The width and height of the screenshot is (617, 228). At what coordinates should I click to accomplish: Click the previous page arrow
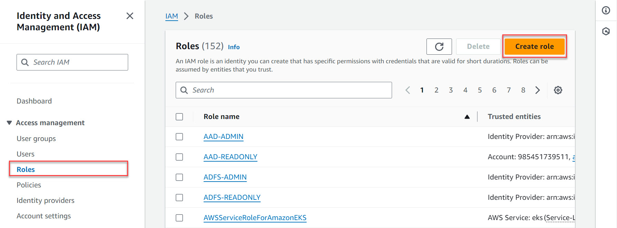408,90
